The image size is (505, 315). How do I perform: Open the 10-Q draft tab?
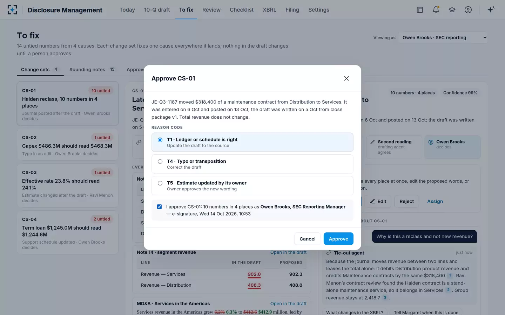[x=157, y=10]
